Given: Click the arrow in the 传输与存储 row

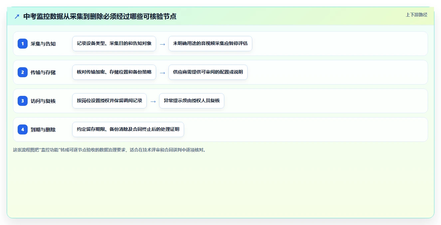Looking at the screenshot, I should tap(162, 73).
